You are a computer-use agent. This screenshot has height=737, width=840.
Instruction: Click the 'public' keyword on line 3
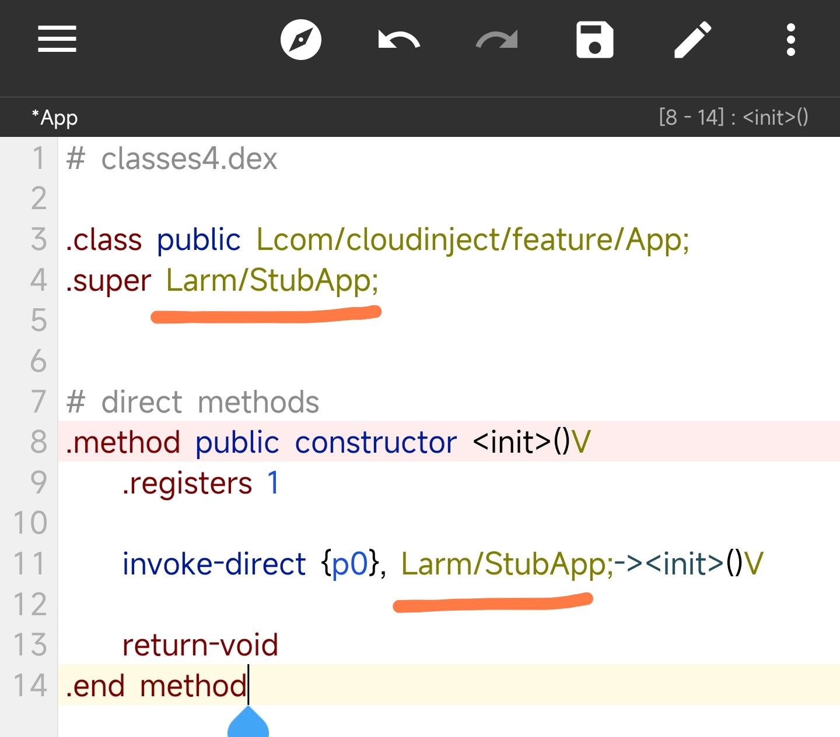(x=199, y=240)
